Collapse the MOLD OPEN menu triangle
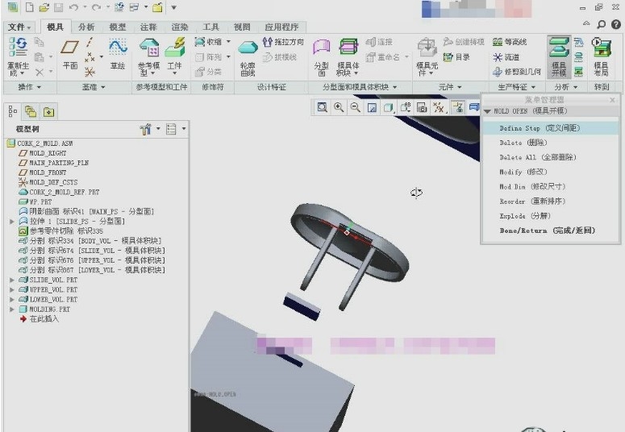 pos(487,111)
